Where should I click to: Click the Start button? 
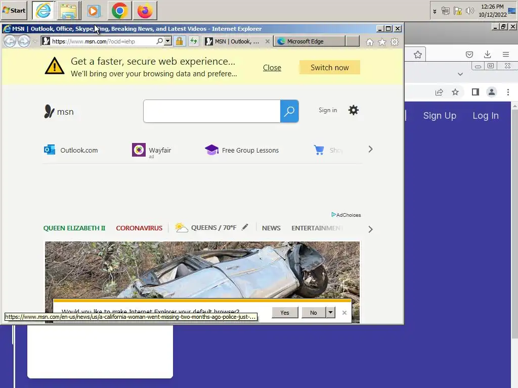[14, 11]
